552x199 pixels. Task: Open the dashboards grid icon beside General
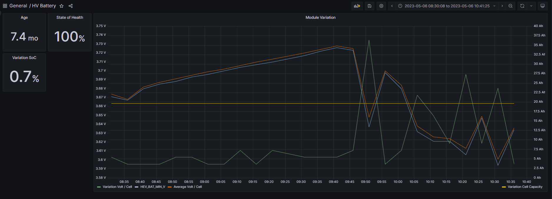pos(5,6)
